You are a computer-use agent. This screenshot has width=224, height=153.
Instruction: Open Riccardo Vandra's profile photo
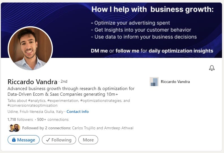(30, 48)
